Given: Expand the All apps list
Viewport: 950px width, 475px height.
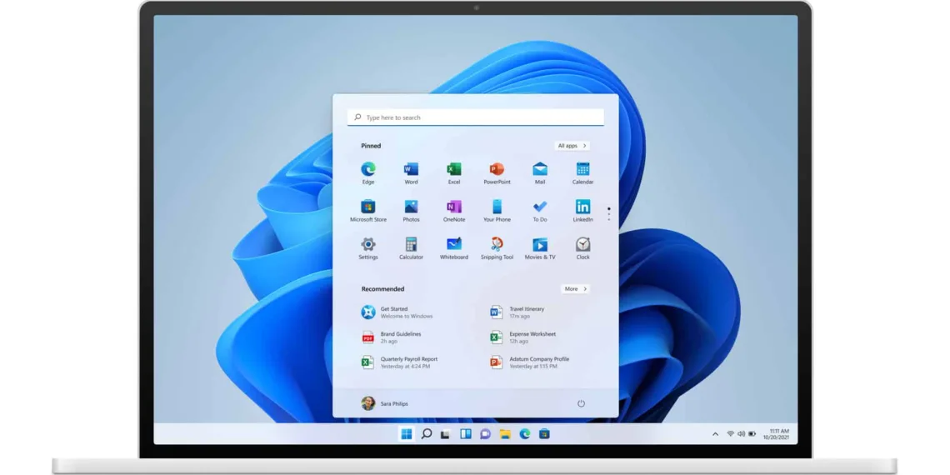Looking at the screenshot, I should tap(572, 146).
